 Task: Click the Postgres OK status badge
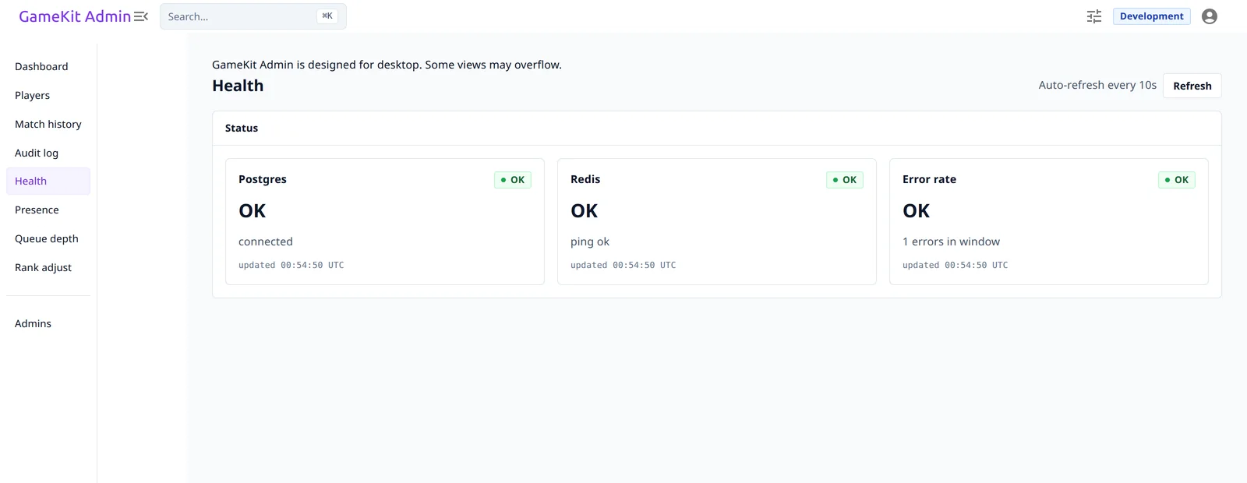pyautogui.click(x=513, y=180)
